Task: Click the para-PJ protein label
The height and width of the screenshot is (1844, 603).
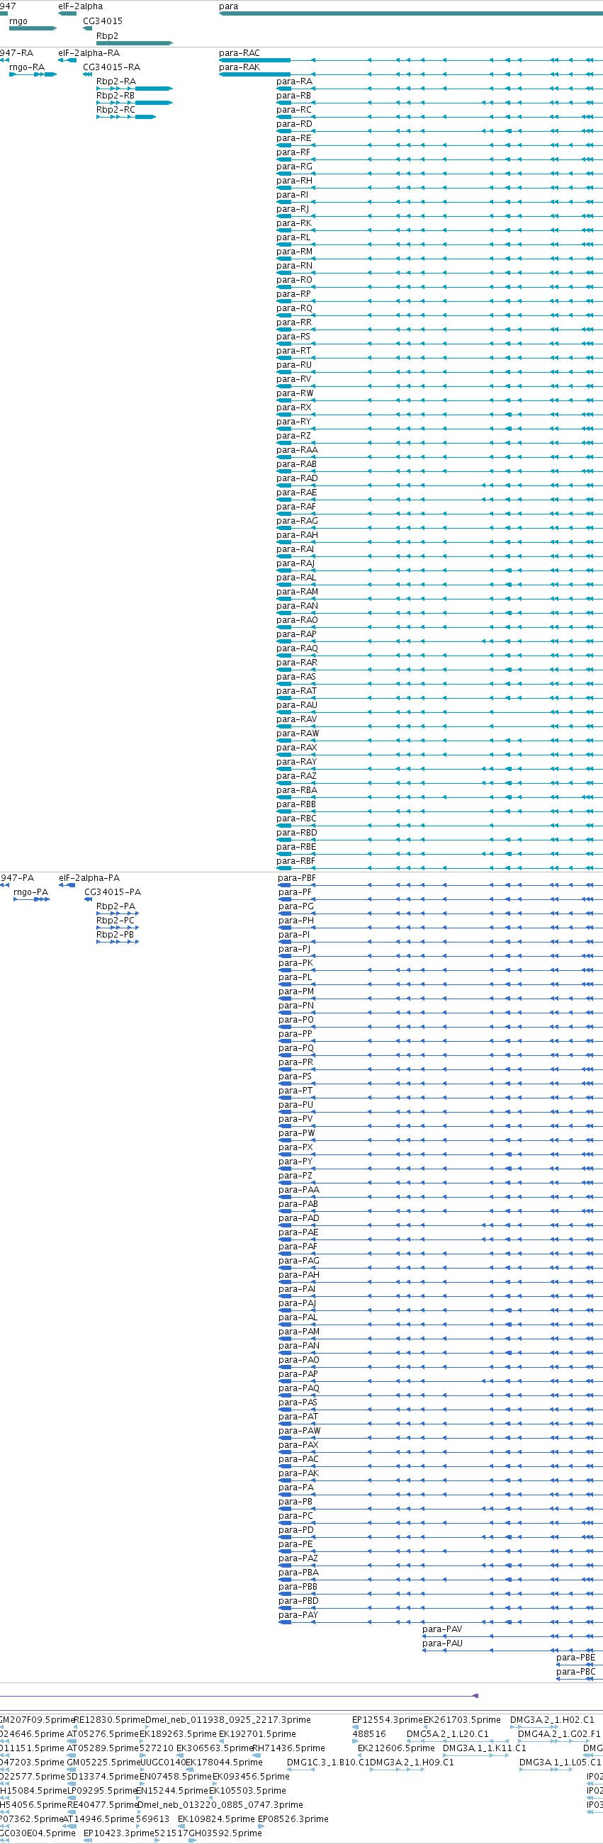Action: (x=294, y=948)
